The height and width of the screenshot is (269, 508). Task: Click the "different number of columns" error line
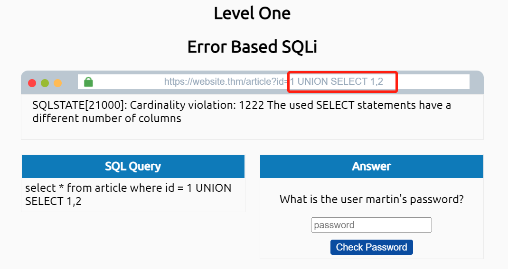click(x=107, y=118)
